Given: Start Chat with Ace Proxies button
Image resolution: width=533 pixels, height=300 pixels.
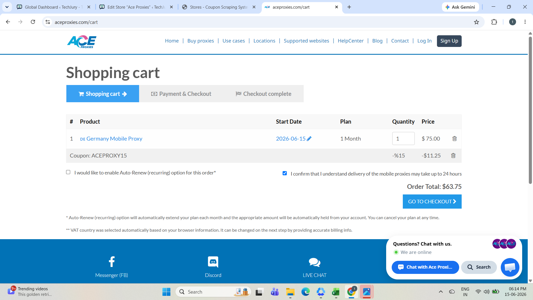Looking at the screenshot, I should pos(425,267).
